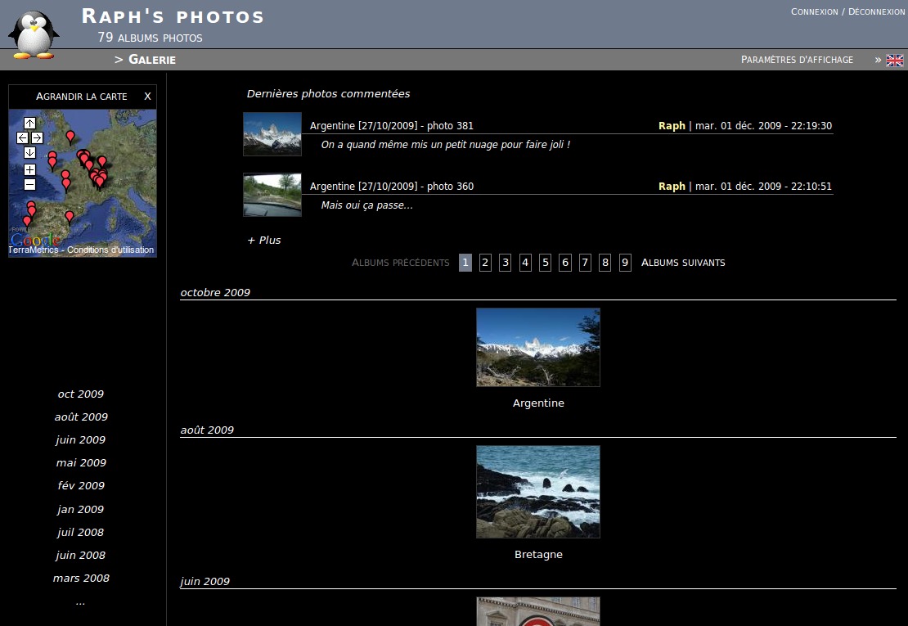The height and width of the screenshot is (626, 908).
Task: Pan the map down with arrow
Action: [29, 152]
